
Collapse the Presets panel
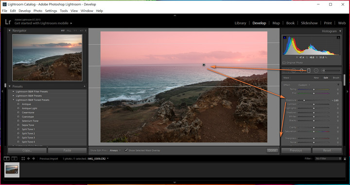pyautogui.click(x=10, y=86)
